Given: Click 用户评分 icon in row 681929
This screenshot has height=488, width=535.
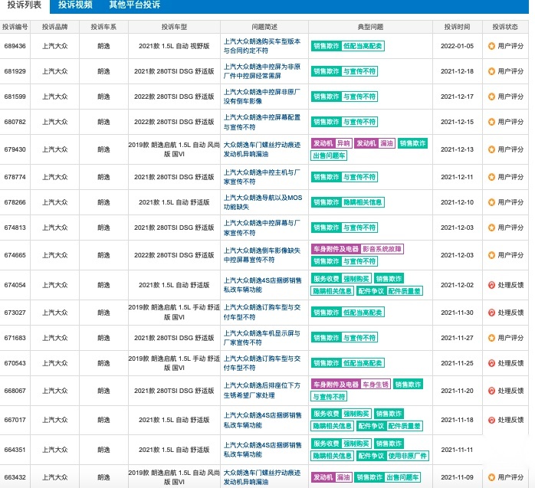Looking at the screenshot, I should 491,71.
